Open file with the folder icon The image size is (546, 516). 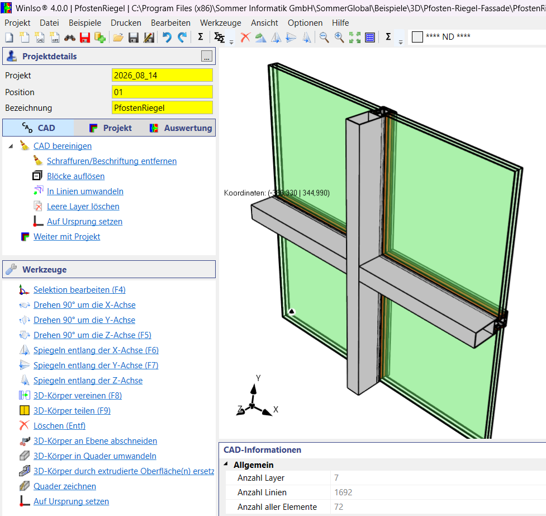(118, 37)
